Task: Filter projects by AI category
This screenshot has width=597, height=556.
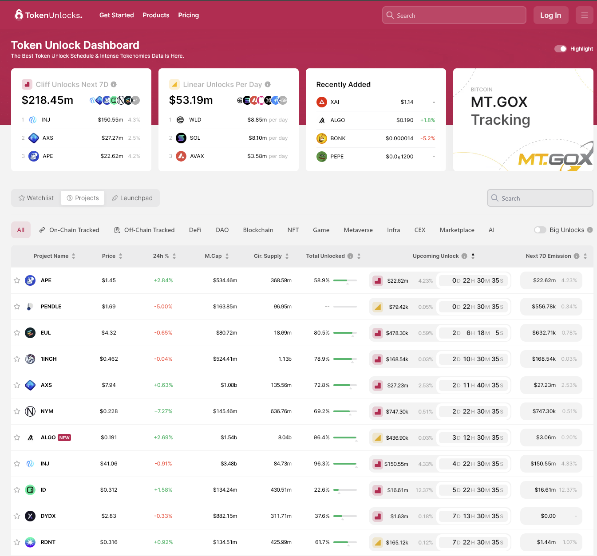Action: [491, 230]
